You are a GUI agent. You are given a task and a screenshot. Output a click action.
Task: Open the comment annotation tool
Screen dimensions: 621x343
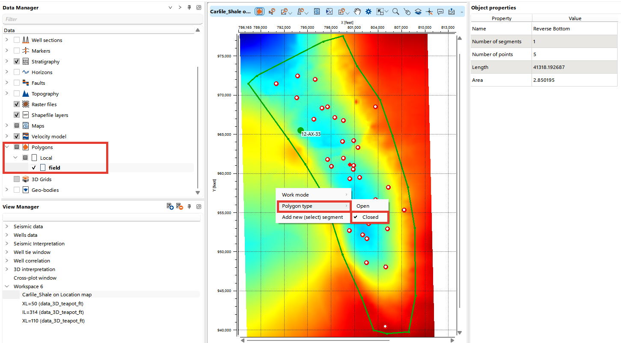tap(440, 12)
